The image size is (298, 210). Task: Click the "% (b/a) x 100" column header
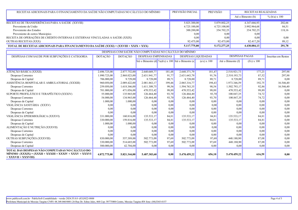(275, 17)
